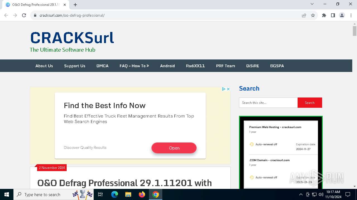
Task: Open Task View on taskbar
Action: coord(100,194)
